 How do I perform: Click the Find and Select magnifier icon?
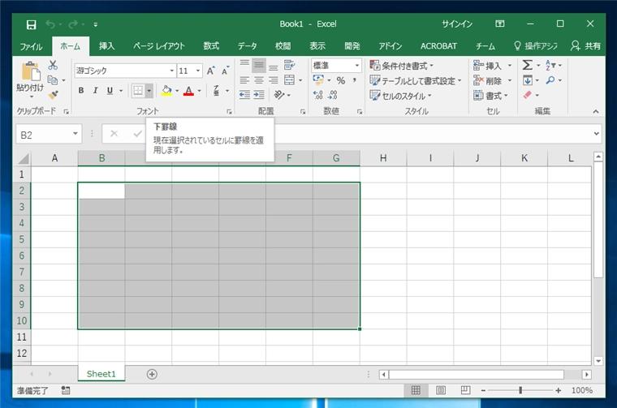(550, 80)
